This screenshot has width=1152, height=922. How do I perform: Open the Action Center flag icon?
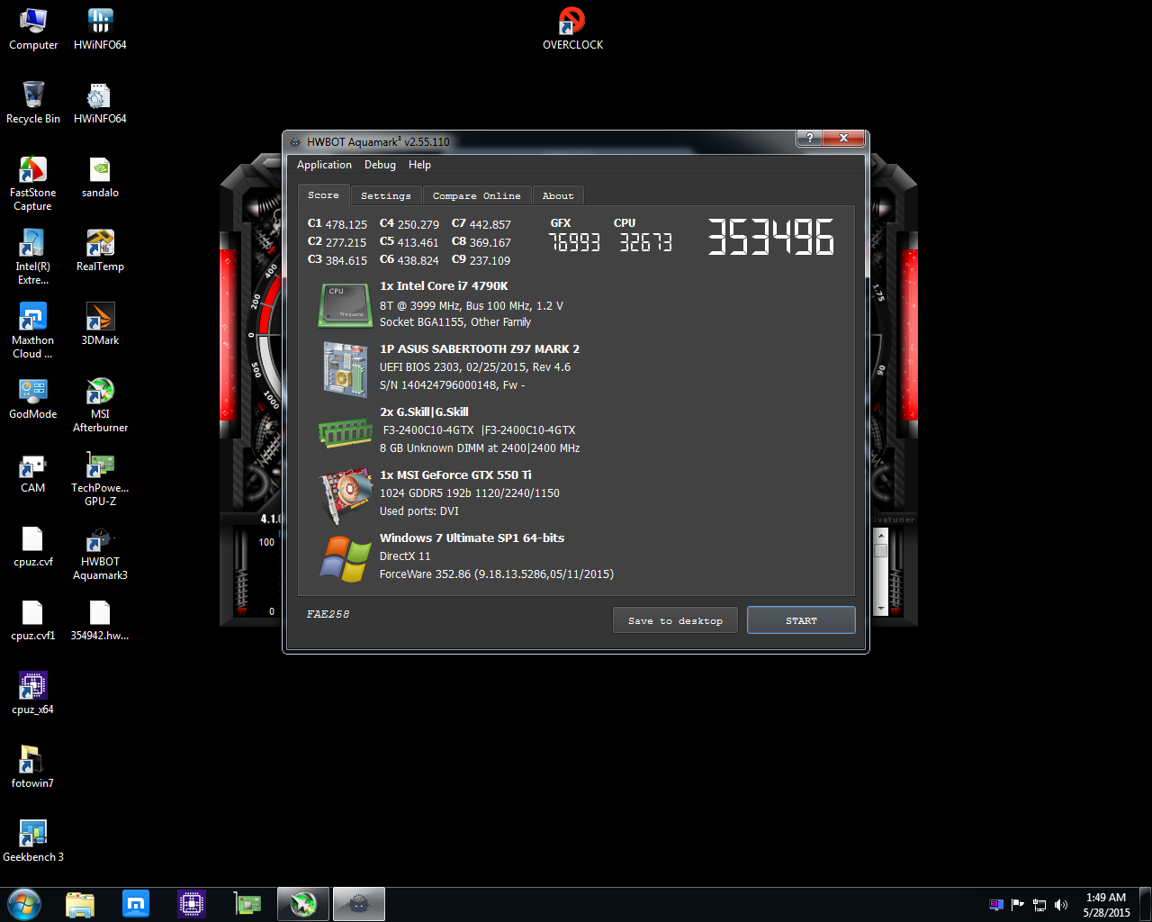(1018, 905)
